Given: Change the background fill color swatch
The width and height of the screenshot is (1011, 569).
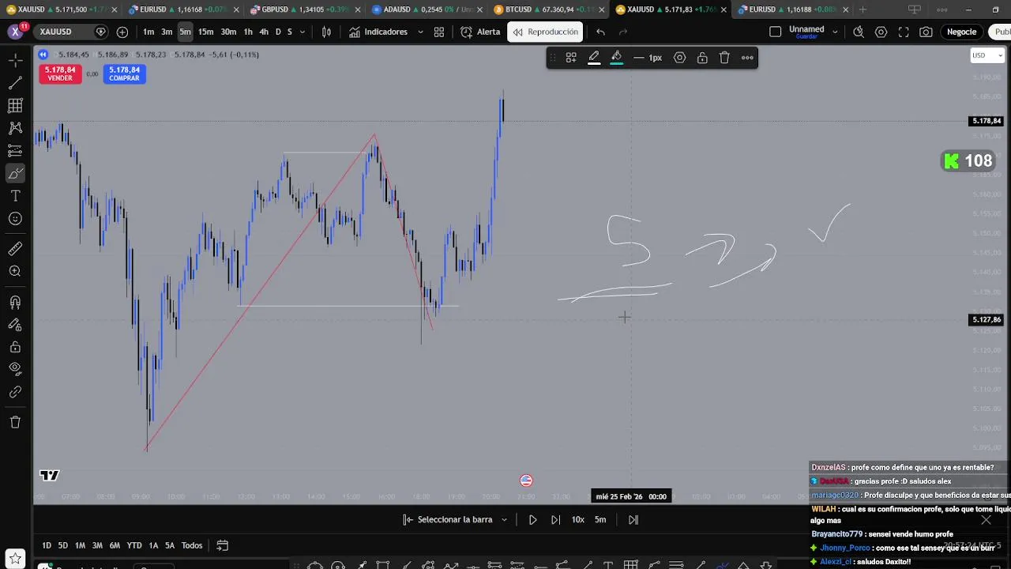Looking at the screenshot, I should pos(617,58).
